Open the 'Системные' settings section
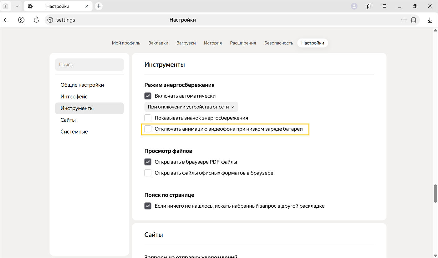This screenshot has height=258, width=438. coord(74,132)
